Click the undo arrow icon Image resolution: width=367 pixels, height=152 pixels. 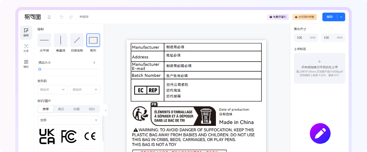[61, 17]
